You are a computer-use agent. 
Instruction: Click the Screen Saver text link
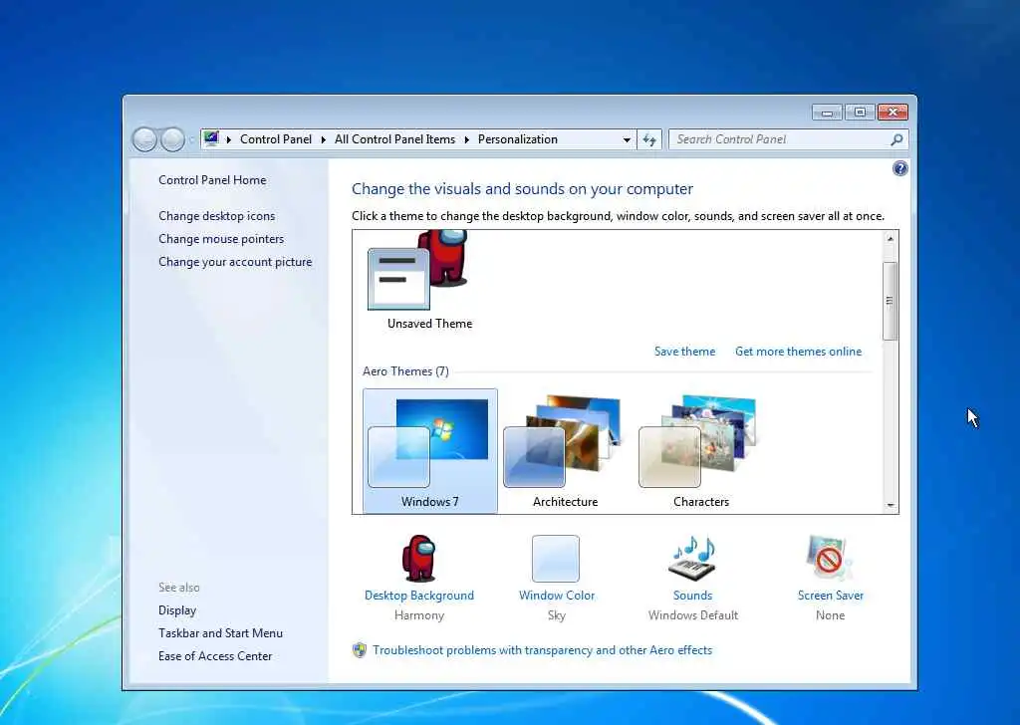(831, 596)
